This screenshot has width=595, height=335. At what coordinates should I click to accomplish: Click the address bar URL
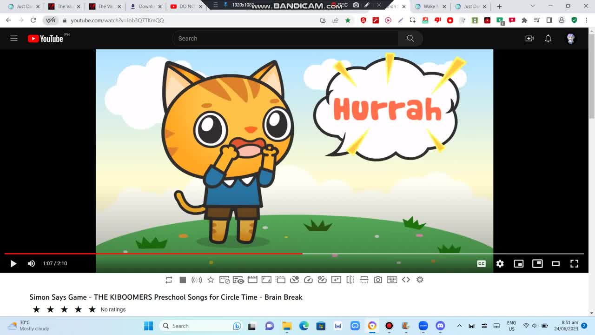point(117,20)
